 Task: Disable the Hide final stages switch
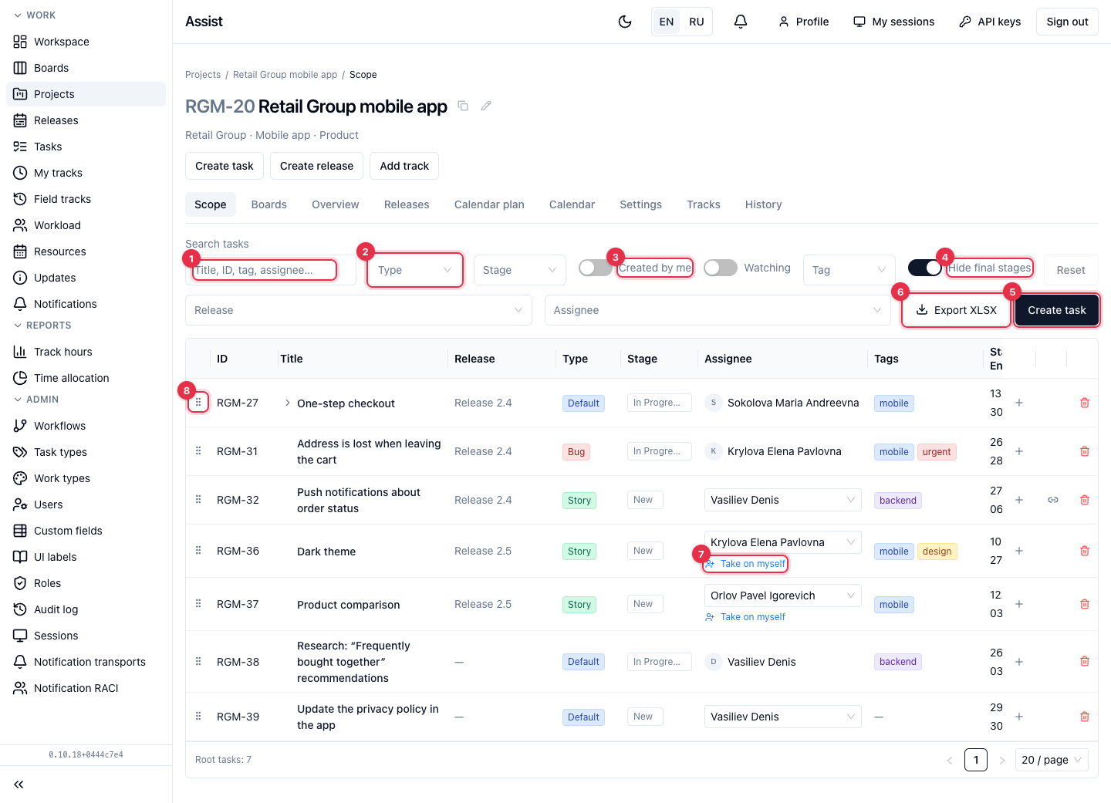coord(925,268)
